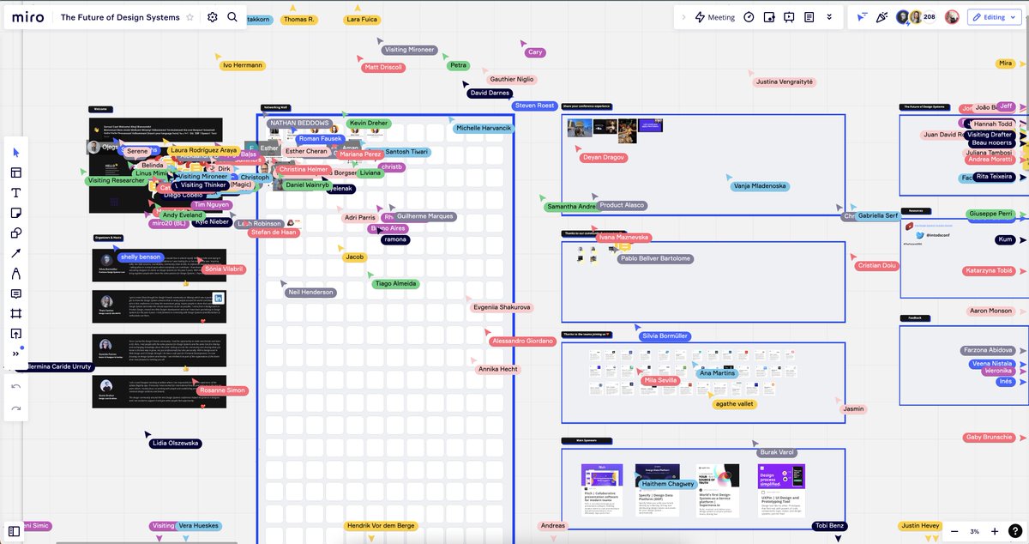The image size is (1029, 544).
Task: Expand the collaboration toolbar chevron
Action: pyautogui.click(x=683, y=17)
